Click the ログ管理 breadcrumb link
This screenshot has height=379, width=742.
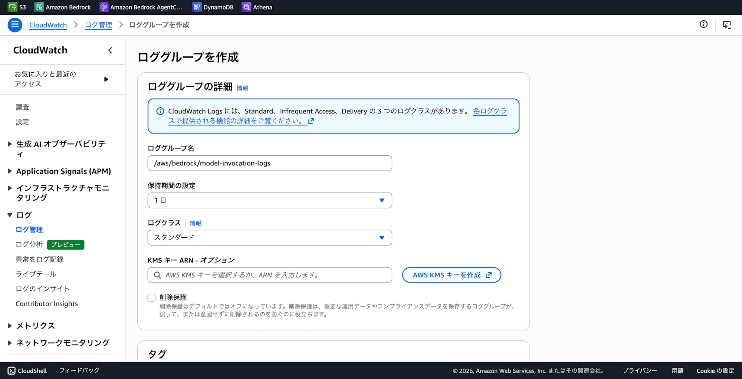(98, 25)
